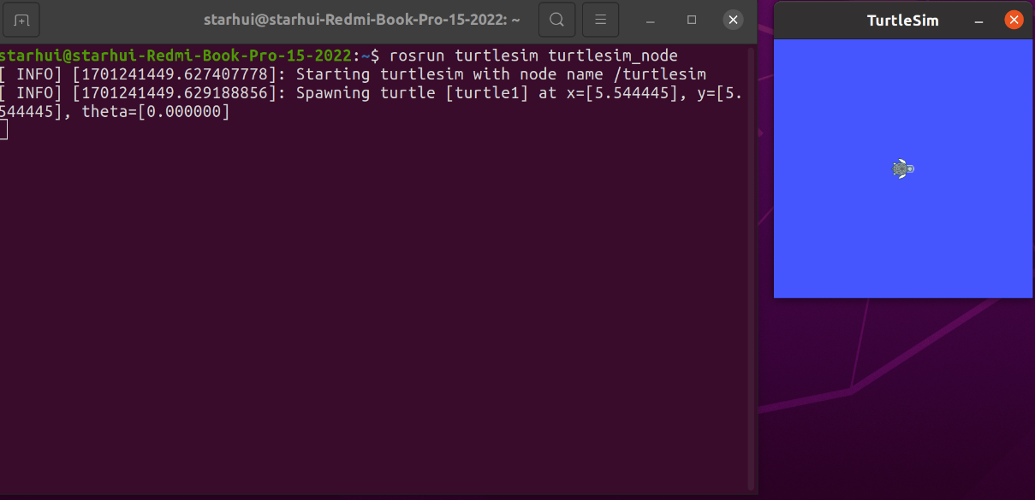
Task: Click the terminal vertical scrollbar
Action: 752,256
